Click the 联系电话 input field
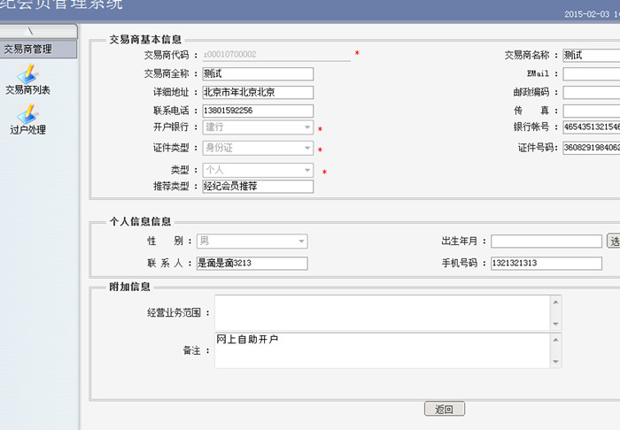The height and width of the screenshot is (430, 620). coord(257,111)
